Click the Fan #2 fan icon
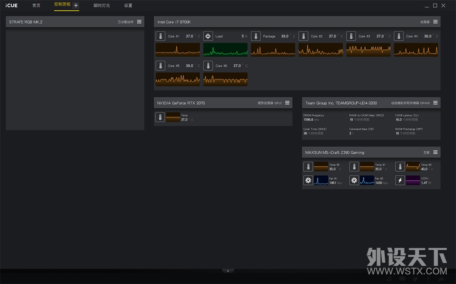This screenshot has width=456, height=284. [354, 180]
